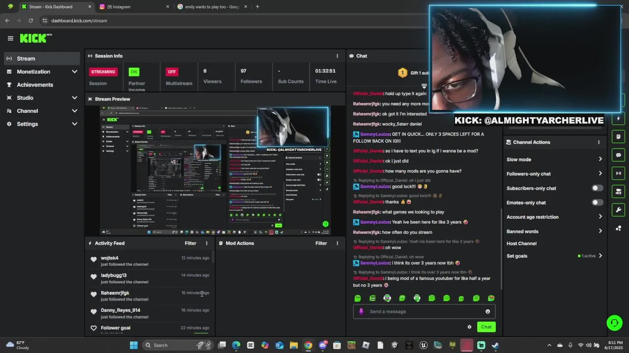
Task: Click the broadcast signal widget icon
Action: 618,173
